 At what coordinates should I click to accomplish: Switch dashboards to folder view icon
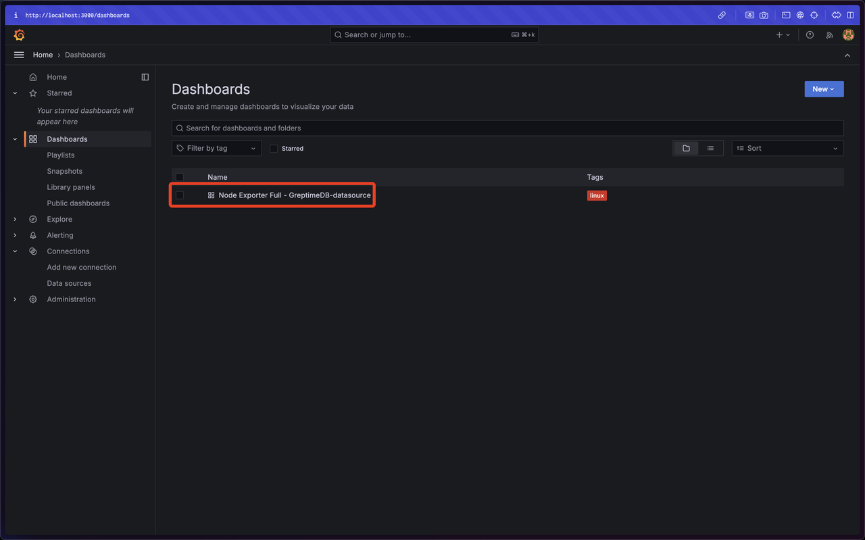pyautogui.click(x=686, y=147)
